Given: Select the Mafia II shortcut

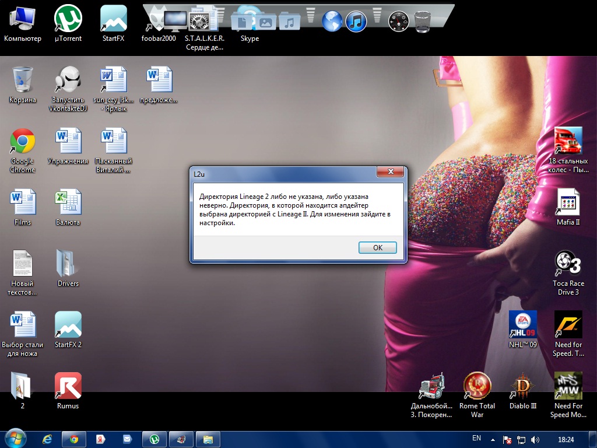Looking at the screenshot, I should tap(568, 207).
